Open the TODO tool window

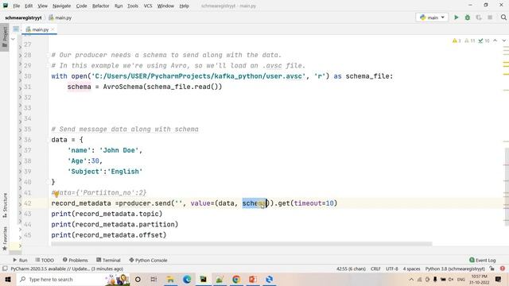tap(45, 260)
